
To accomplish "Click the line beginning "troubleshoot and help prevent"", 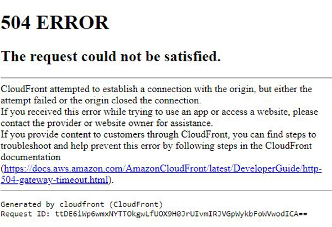I will tap(156, 146).
